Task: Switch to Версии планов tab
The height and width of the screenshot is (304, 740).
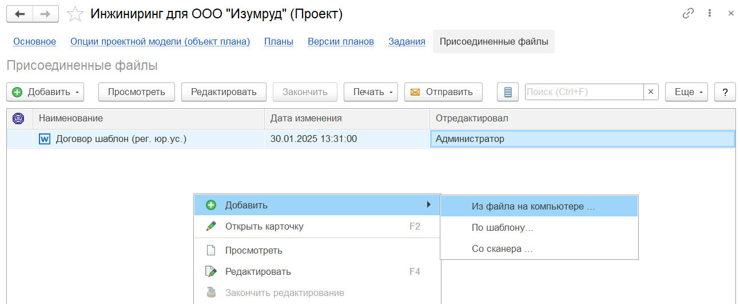Action: 341,41
